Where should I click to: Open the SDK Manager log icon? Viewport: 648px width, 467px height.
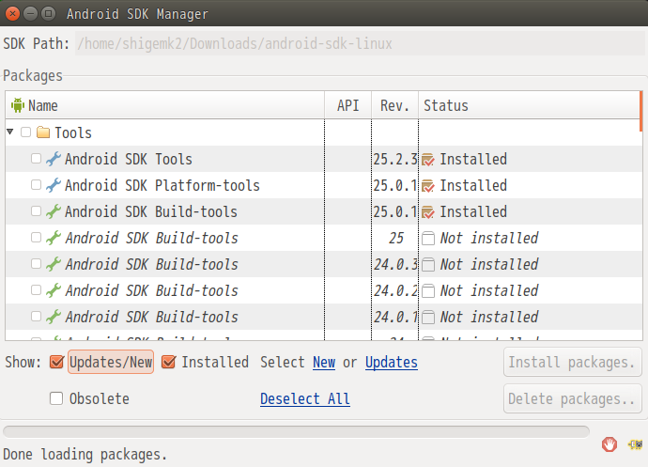click(636, 444)
